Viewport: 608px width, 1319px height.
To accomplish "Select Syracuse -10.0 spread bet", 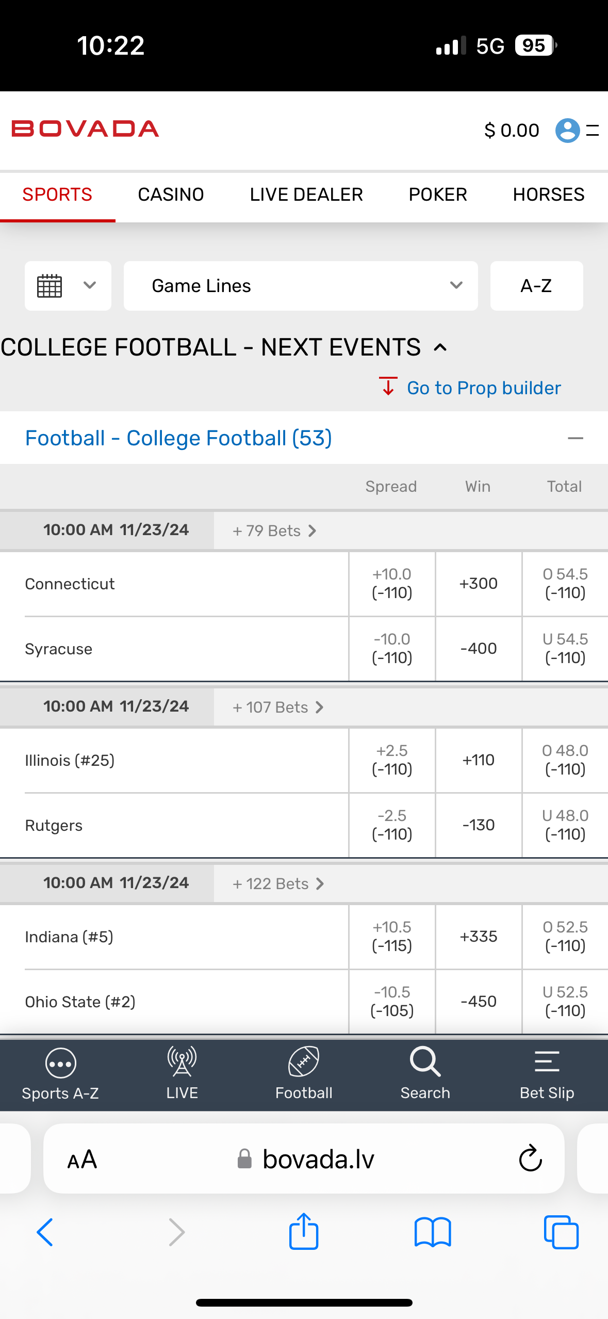I will click(392, 649).
